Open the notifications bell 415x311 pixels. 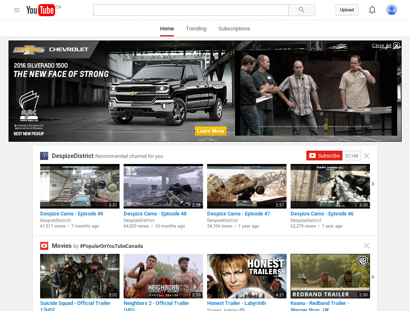click(372, 10)
